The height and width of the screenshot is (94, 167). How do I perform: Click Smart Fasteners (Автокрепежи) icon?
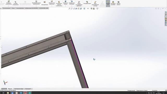[45, 2]
